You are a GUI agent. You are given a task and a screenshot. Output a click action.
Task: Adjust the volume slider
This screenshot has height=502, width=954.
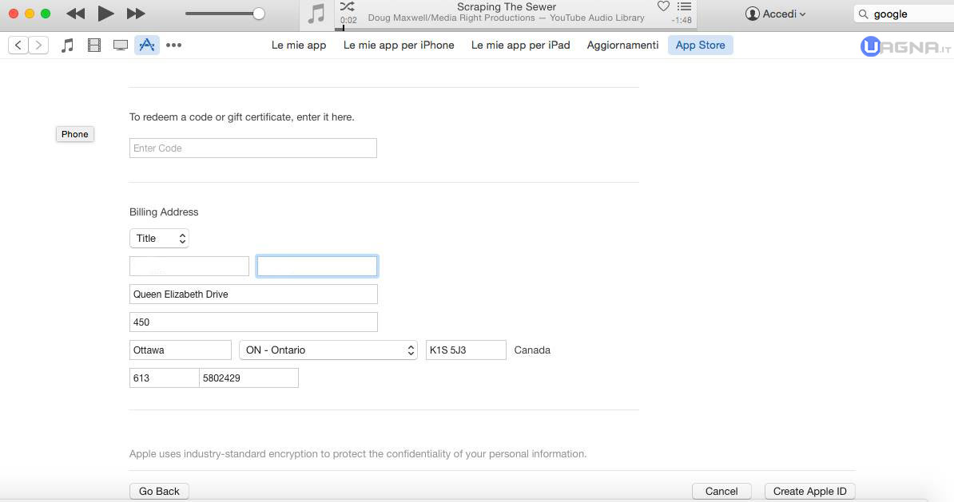coord(257,13)
